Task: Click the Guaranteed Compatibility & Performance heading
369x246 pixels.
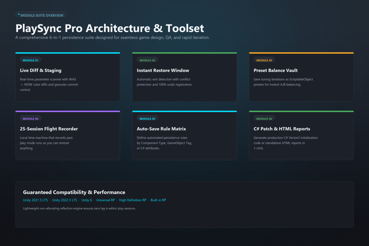Action: click(x=74, y=192)
